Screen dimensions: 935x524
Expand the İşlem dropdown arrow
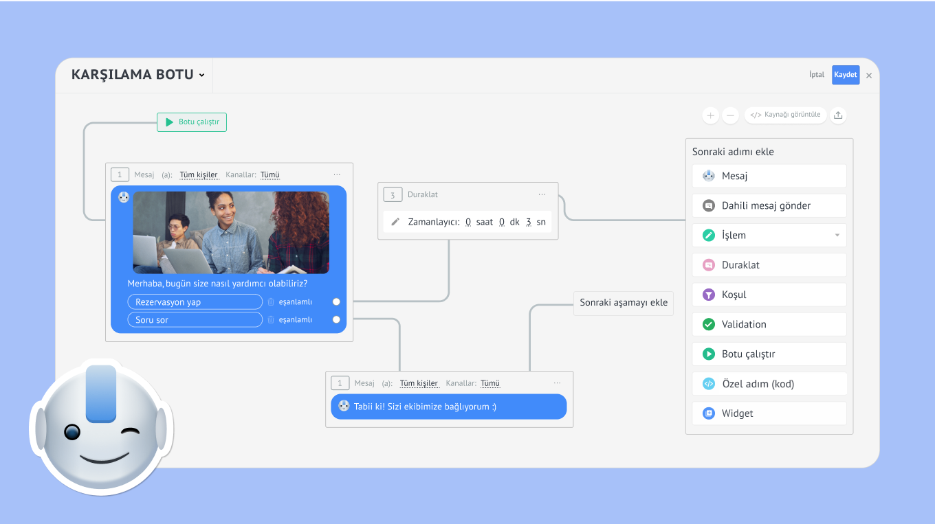(x=837, y=236)
